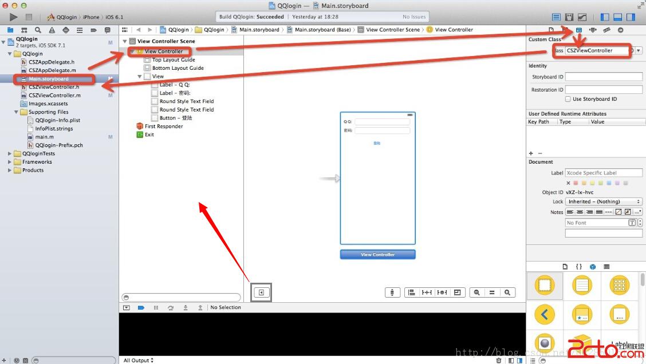Go back in jump bar history
The width and height of the screenshot is (646, 364).
pos(139,30)
